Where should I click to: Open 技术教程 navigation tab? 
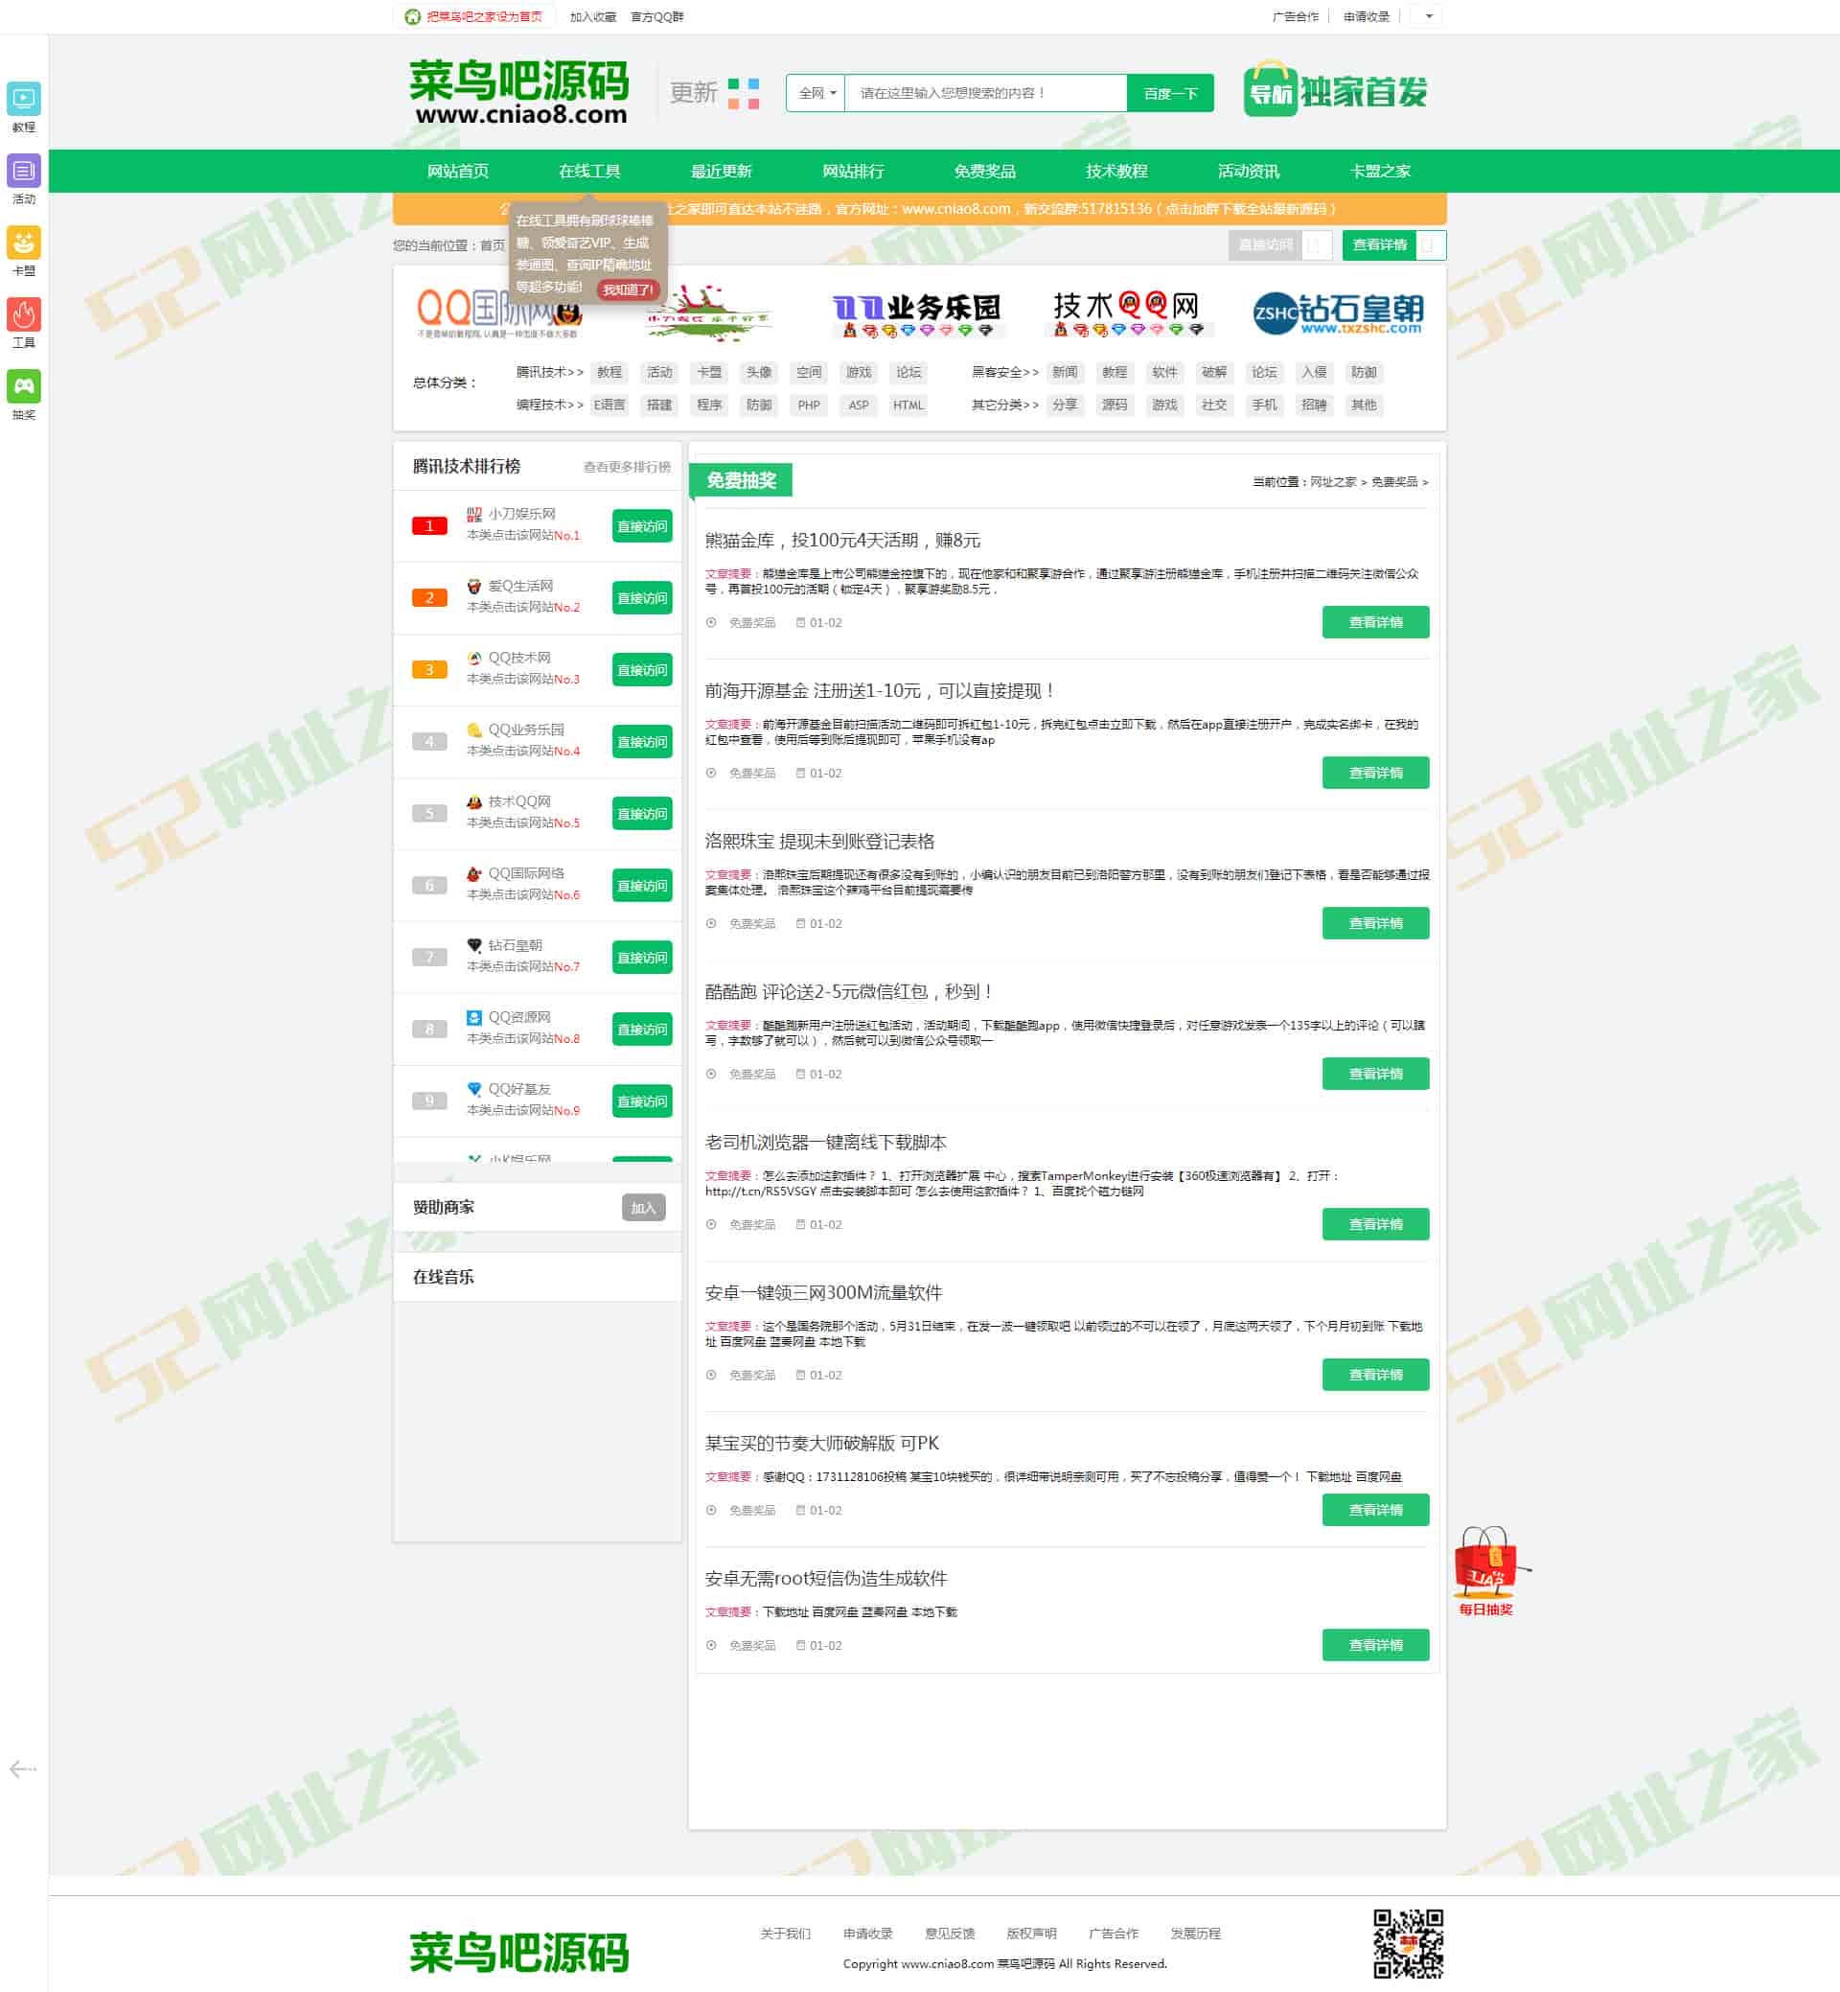(x=1116, y=172)
